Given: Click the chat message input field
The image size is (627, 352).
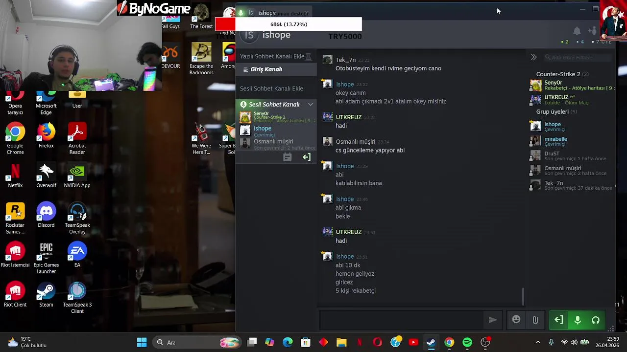Looking at the screenshot, I should 402,320.
